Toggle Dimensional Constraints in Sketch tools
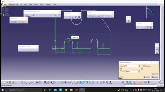Image resolution: width=165 pixels, height=92 pixels. [26, 22]
